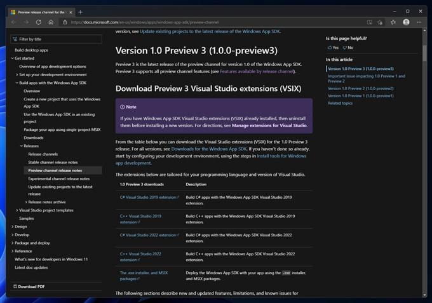Collapse the Get started tree node
This screenshot has width=432, height=303.
point(13,58)
